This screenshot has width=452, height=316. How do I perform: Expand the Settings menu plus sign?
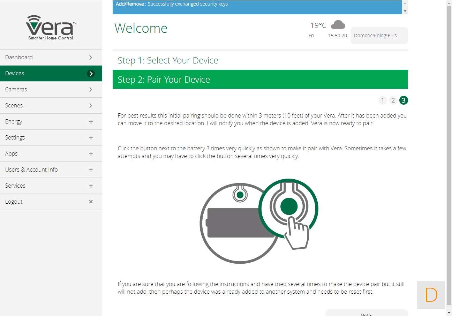coord(91,137)
